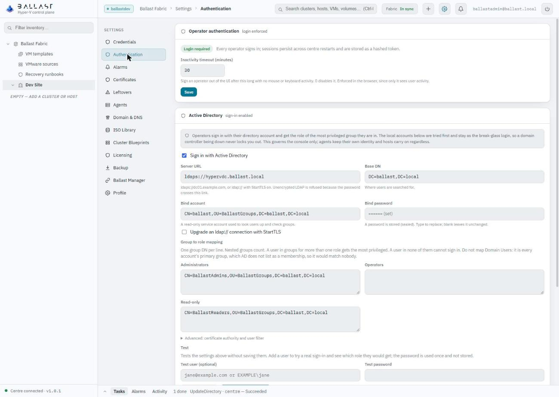Click the Bind password field
The height and width of the screenshot is (397, 559).
click(x=455, y=214)
